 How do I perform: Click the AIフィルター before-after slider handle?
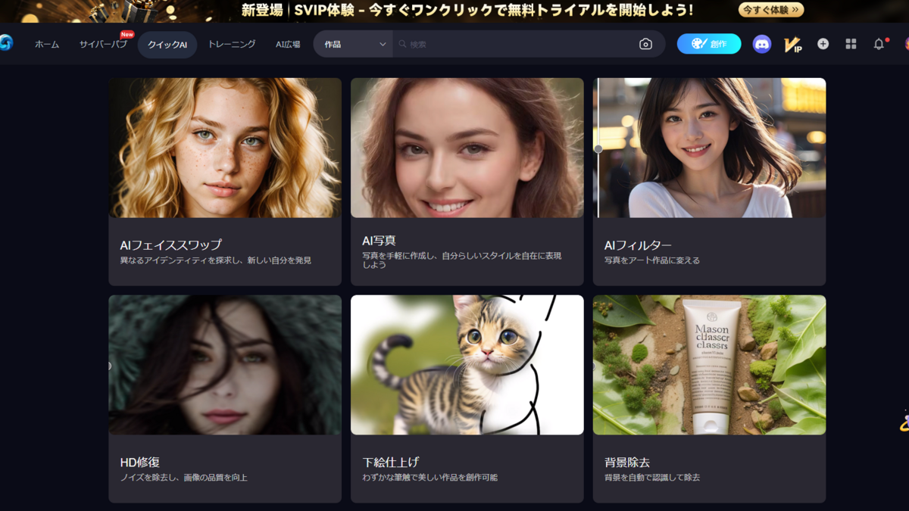[x=598, y=149]
